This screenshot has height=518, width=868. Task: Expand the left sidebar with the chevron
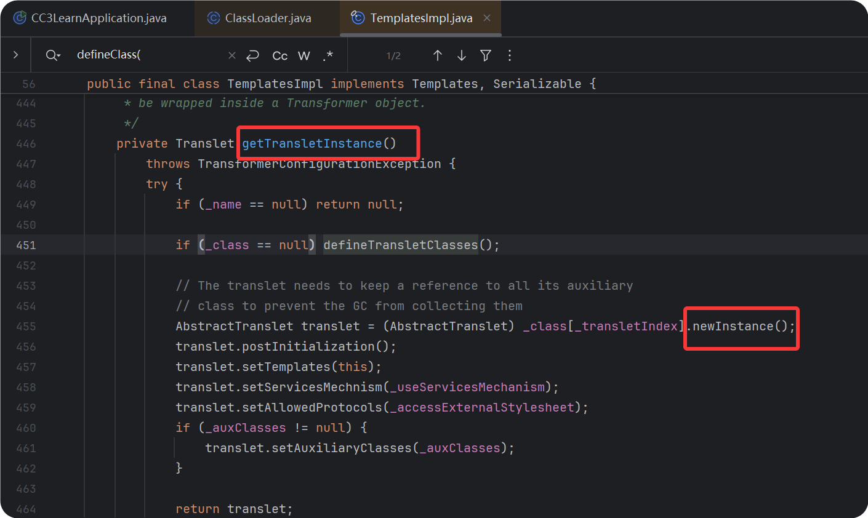pos(15,55)
